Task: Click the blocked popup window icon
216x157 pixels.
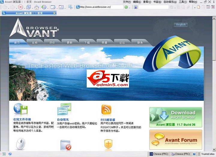Action: point(66,145)
